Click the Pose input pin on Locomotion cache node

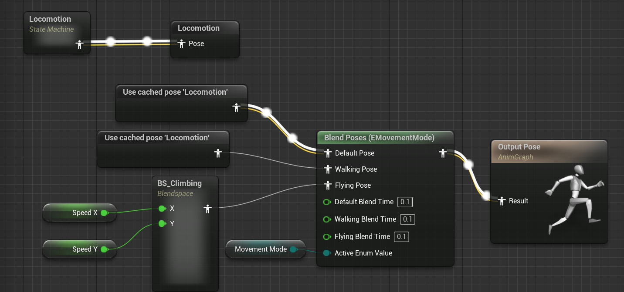point(182,43)
